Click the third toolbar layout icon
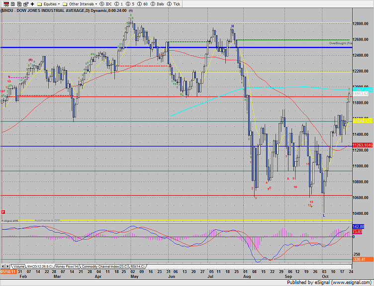 click(x=19, y=4)
